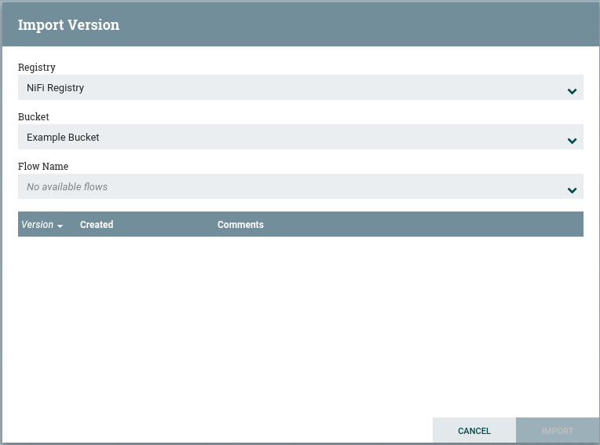Click the Flow Name field label
The width and height of the screenshot is (600, 445).
tap(43, 167)
